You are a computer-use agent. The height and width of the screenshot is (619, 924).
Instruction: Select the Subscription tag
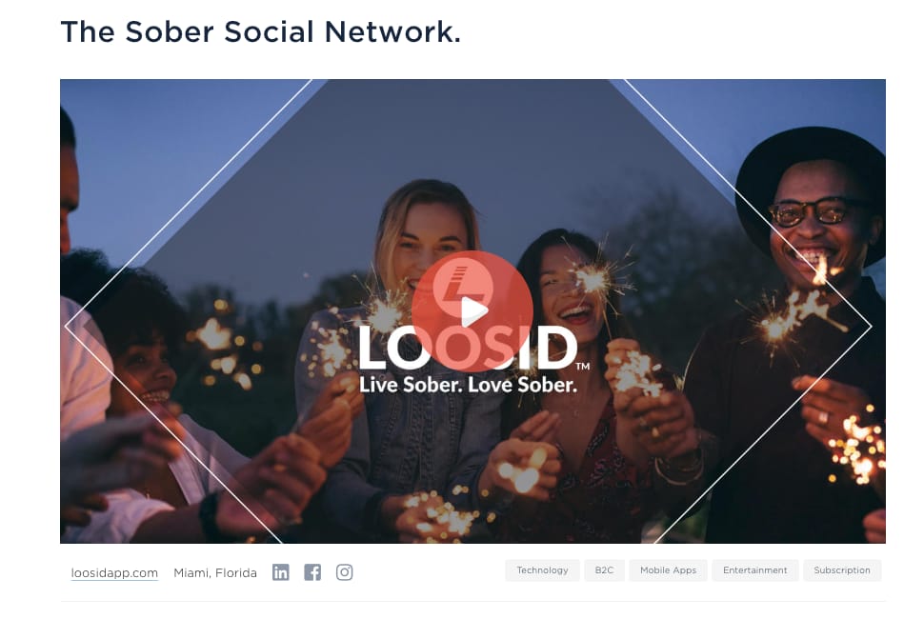pyautogui.click(x=841, y=570)
